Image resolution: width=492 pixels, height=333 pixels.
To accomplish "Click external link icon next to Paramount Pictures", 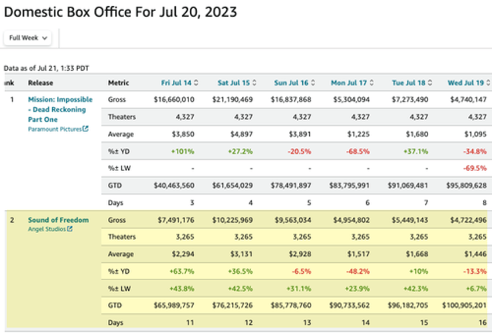I will point(85,129).
